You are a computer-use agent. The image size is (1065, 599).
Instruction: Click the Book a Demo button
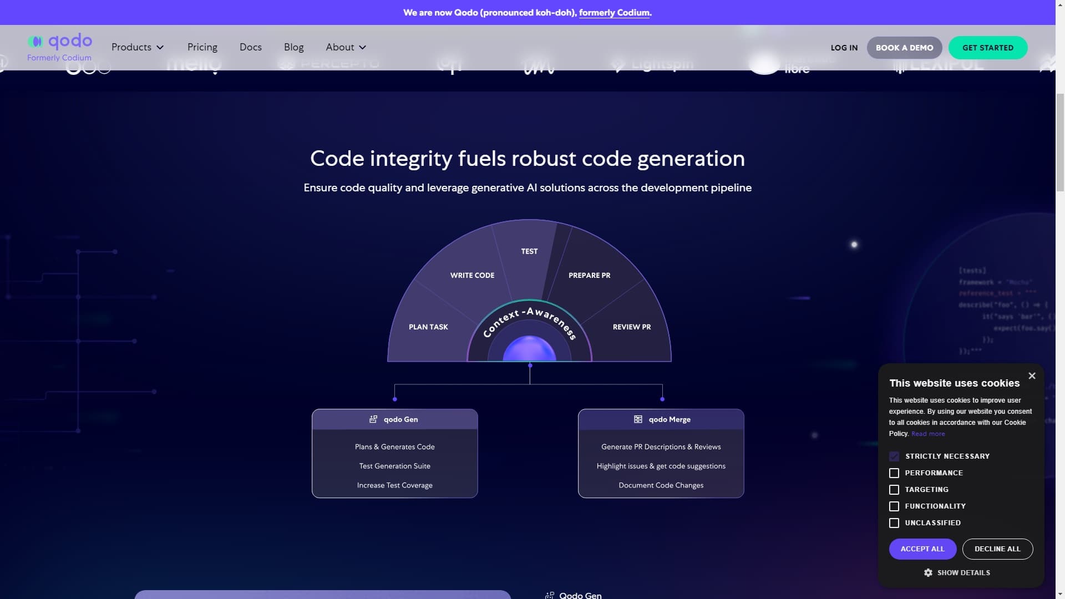click(x=905, y=48)
